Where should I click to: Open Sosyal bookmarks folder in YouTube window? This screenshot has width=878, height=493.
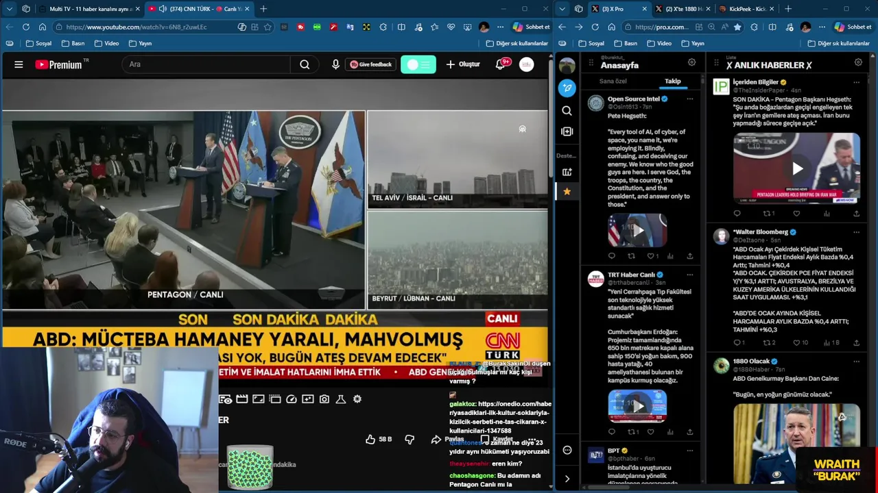click(38, 43)
